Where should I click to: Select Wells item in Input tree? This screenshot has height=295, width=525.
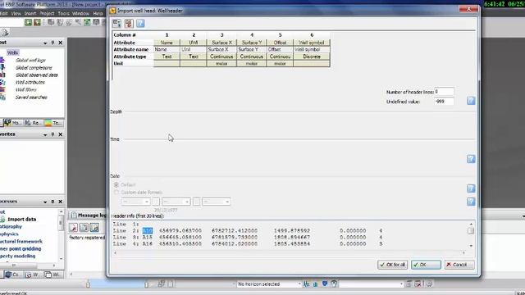(x=13, y=52)
